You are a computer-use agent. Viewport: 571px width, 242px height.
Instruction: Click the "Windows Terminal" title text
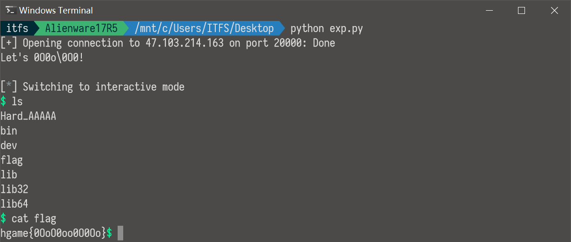[x=56, y=10]
